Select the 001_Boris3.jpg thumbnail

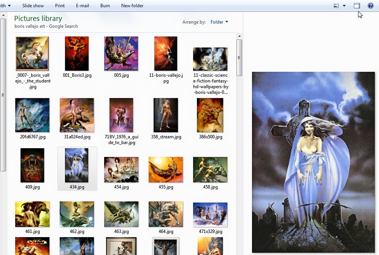77,54
